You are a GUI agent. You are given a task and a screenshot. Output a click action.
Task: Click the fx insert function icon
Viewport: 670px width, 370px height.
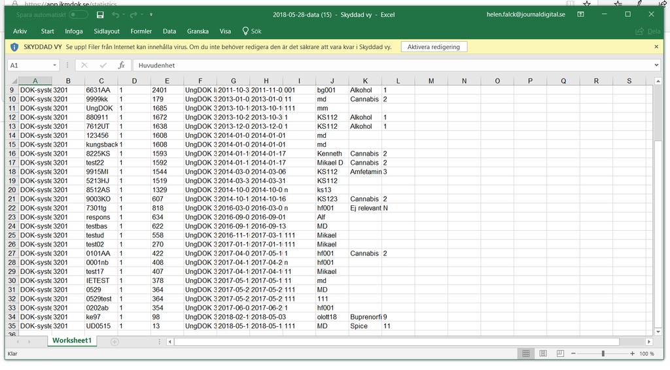pyautogui.click(x=121, y=65)
